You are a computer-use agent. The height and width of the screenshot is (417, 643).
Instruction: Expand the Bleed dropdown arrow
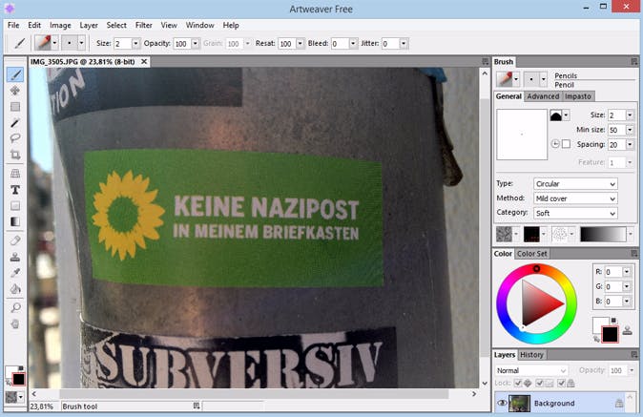pos(353,44)
